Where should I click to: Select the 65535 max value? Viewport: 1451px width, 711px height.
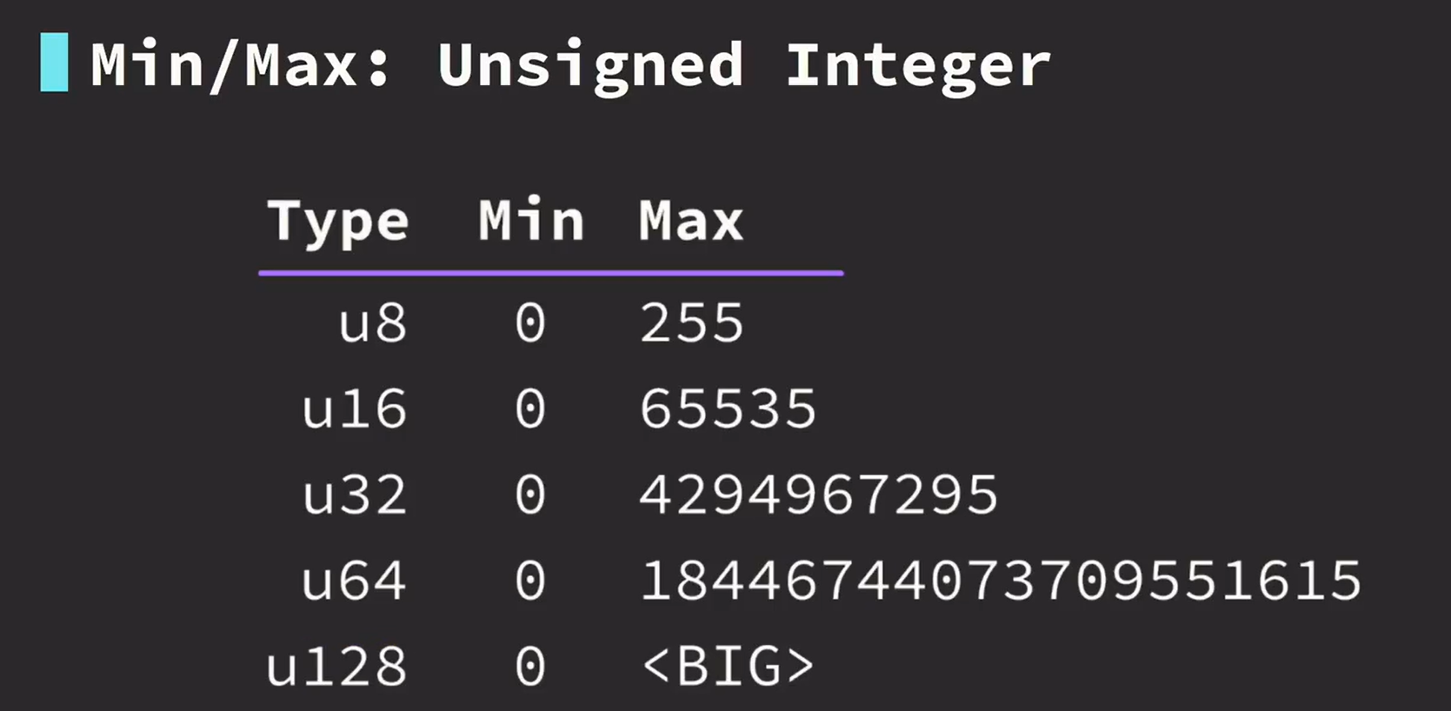coord(728,409)
